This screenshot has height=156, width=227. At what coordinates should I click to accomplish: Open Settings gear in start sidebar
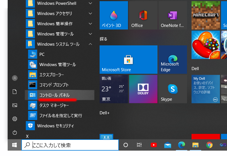coord(15,119)
